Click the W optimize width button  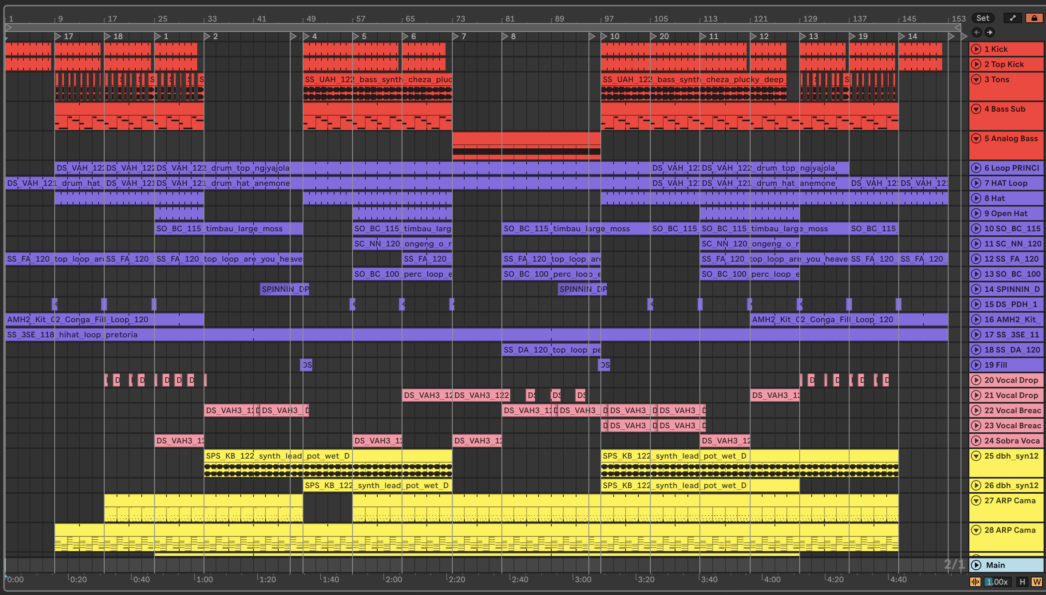[1036, 581]
